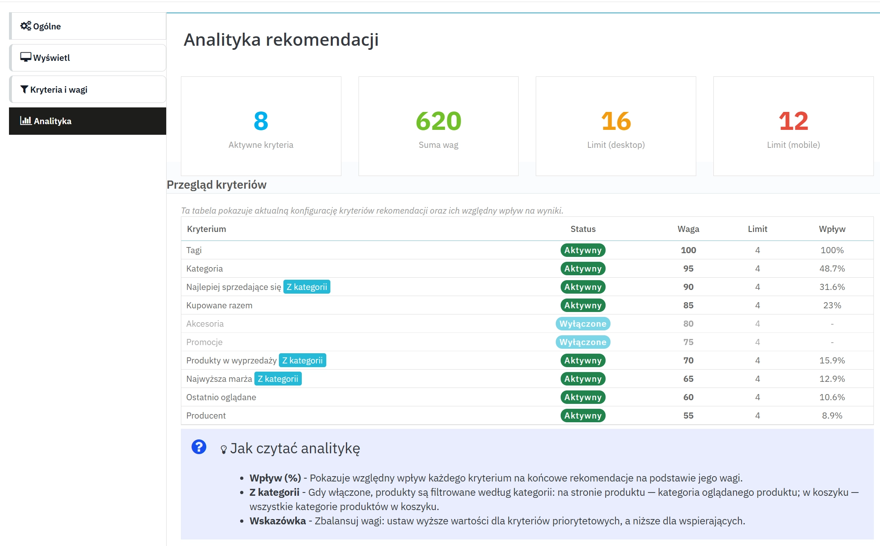Click the Z kategorii badge next to Najlepiej sprzedające się
This screenshot has width=880, height=546.
(x=307, y=287)
